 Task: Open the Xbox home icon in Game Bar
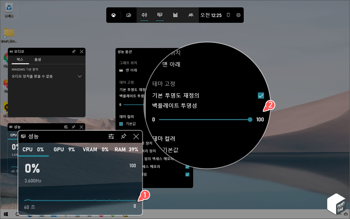(114, 15)
